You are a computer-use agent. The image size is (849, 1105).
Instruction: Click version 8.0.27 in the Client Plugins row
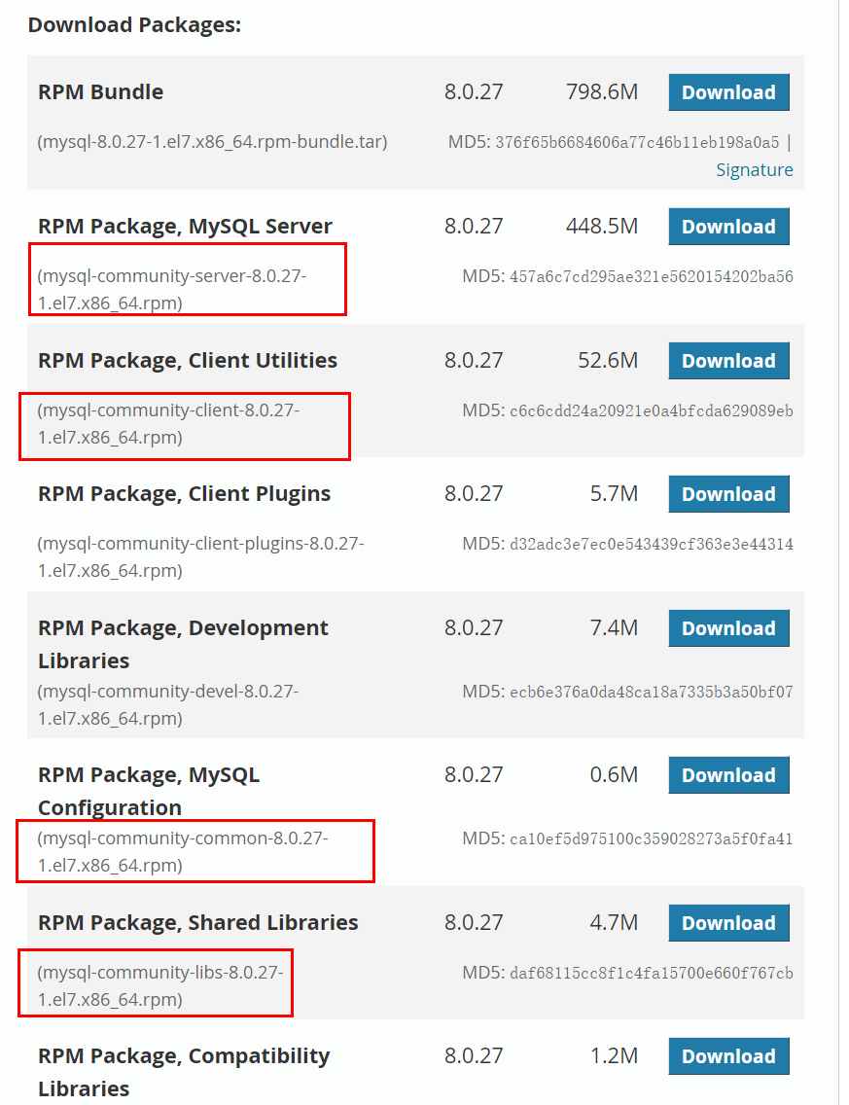point(474,494)
